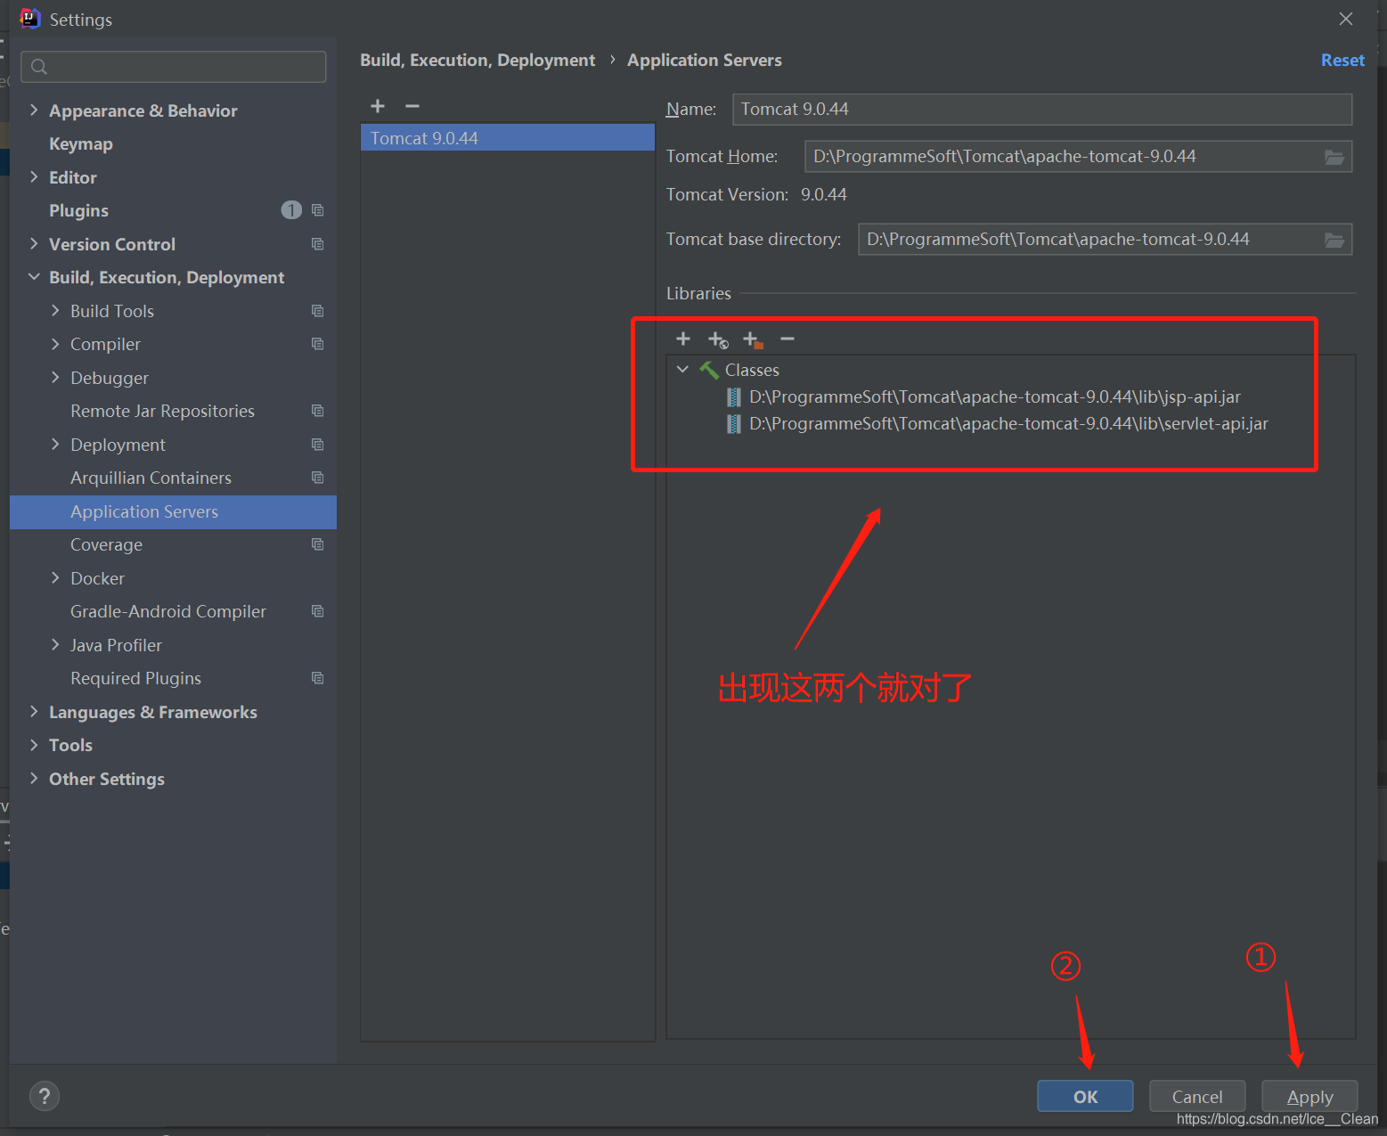Viewport: 1387px width, 1136px height.
Task: Select Gradle-Android Compiler in the tree
Action: coord(168,611)
